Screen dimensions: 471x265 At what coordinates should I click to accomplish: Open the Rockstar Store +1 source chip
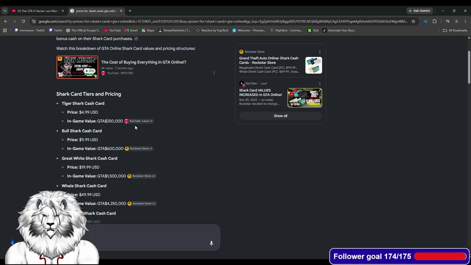139,149
